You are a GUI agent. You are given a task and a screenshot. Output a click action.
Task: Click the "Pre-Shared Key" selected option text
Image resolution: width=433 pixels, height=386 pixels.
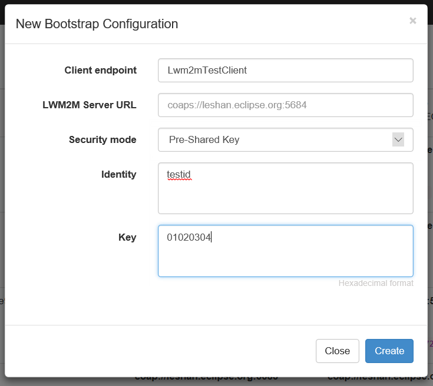tap(204, 140)
